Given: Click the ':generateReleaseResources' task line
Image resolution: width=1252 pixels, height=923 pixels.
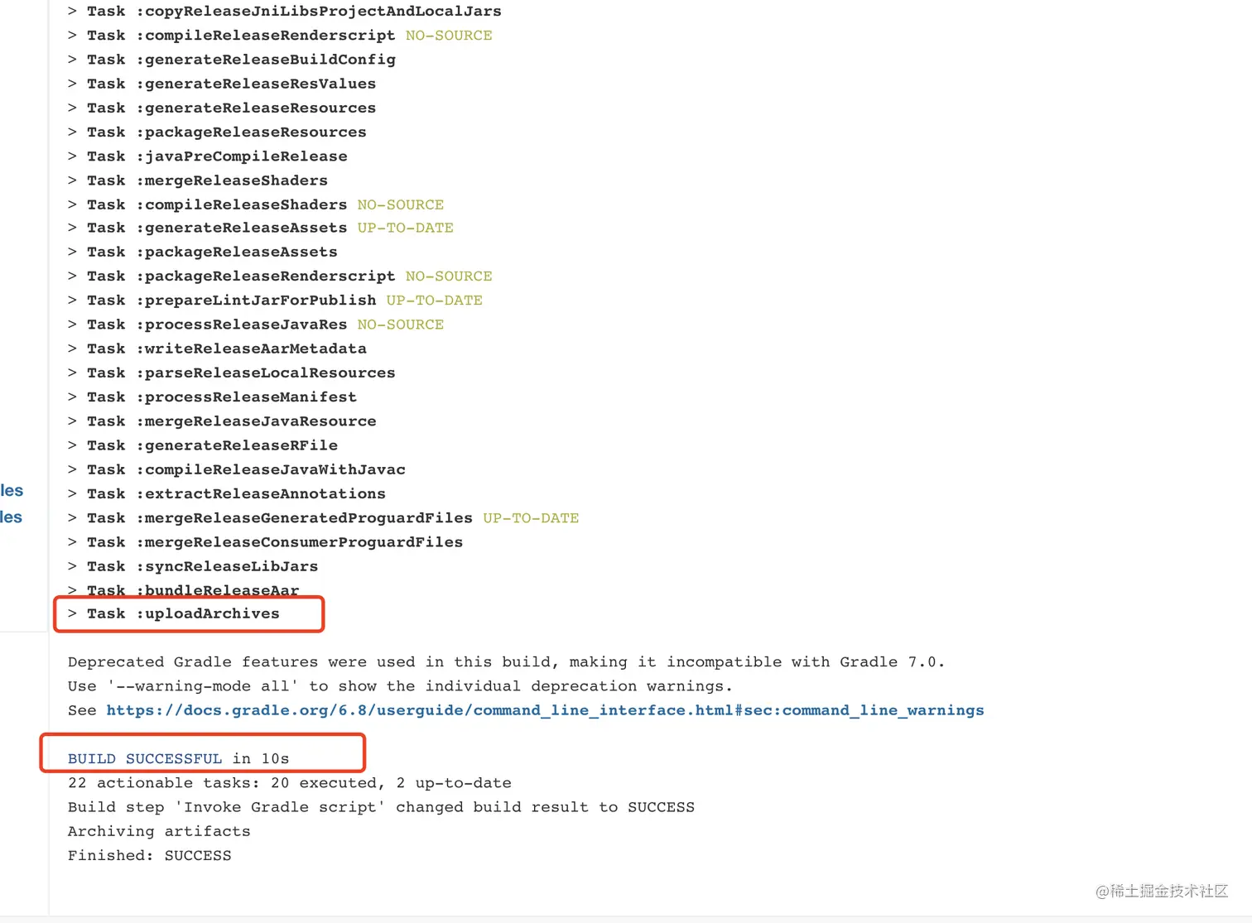Looking at the screenshot, I should pos(222,108).
